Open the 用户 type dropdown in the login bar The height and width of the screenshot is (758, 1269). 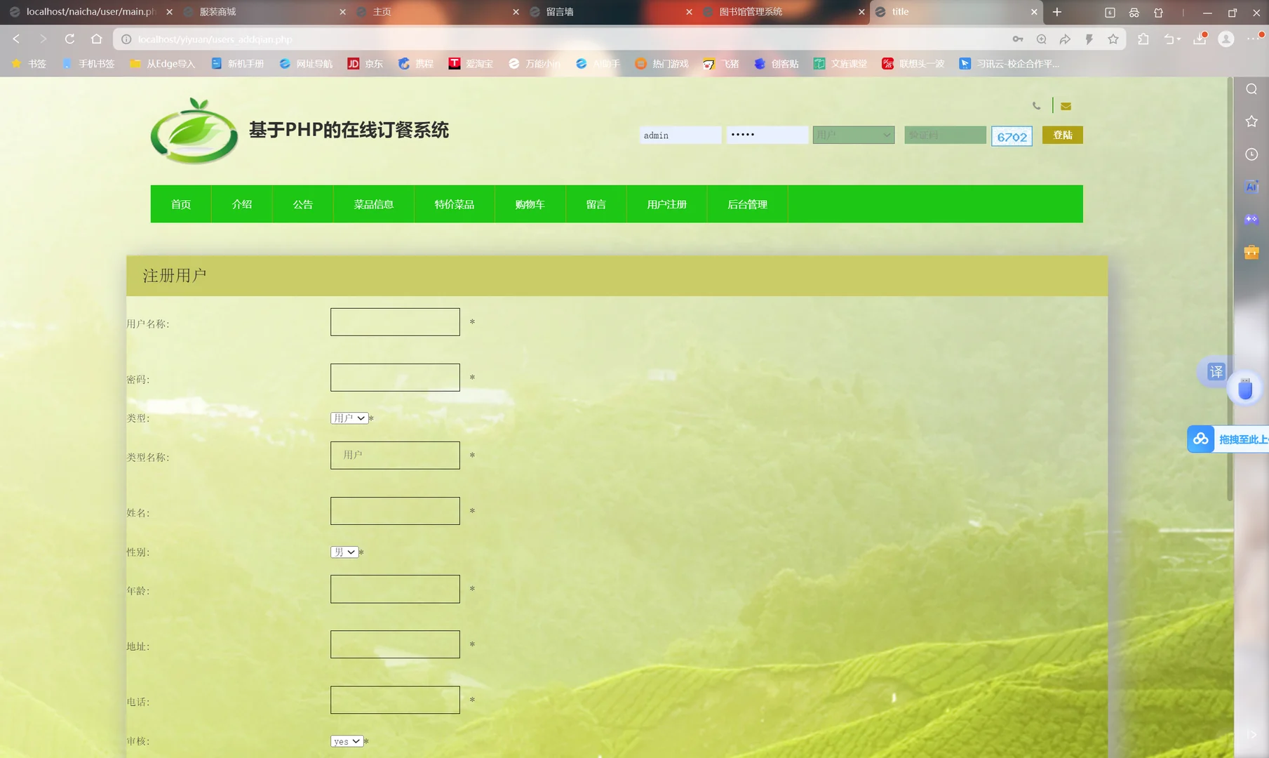coord(853,135)
